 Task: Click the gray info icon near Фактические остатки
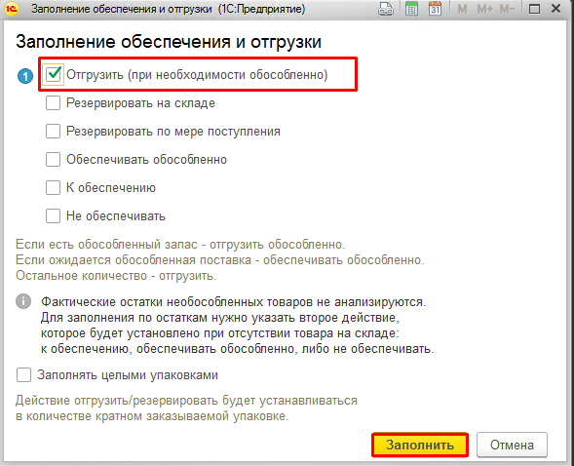[23, 301]
